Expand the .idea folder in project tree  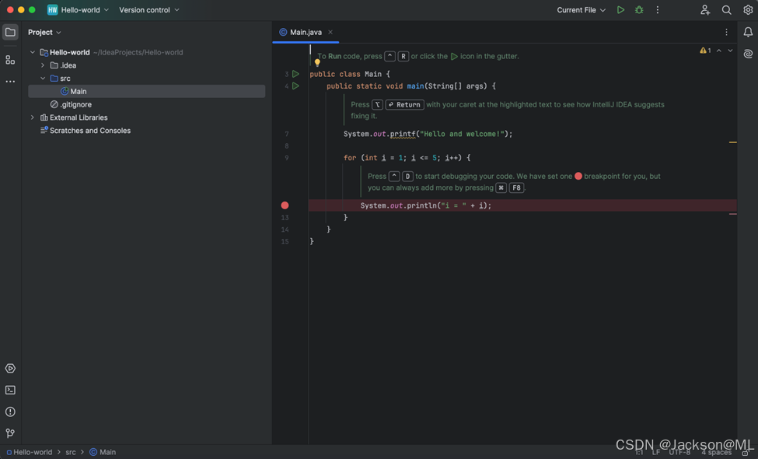tap(43, 65)
